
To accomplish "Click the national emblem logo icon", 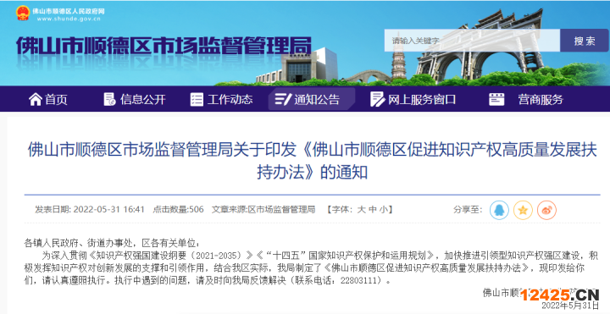I will [23, 14].
